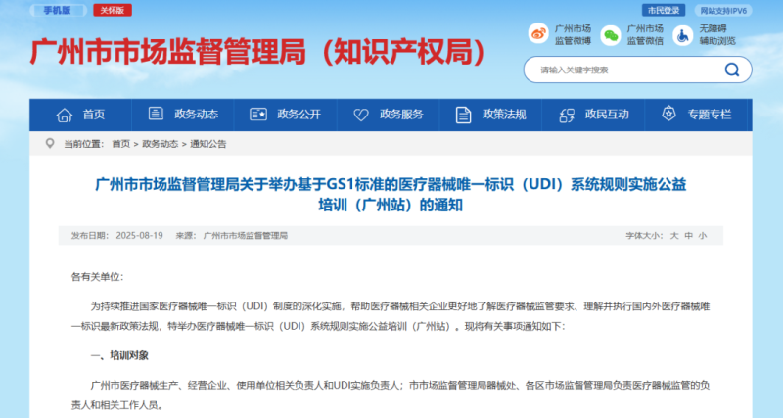Click the heart icon beside 政务服务

pyautogui.click(x=360, y=115)
